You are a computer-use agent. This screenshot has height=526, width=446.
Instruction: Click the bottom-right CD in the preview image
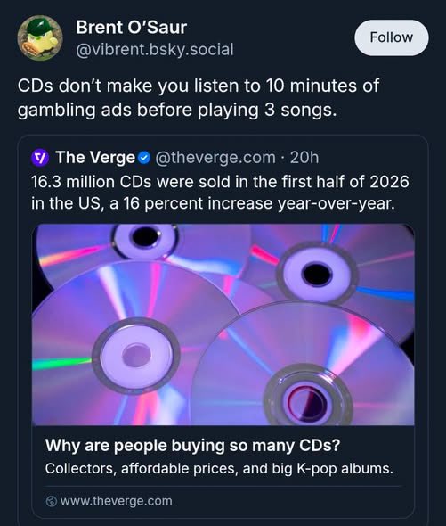[x=304, y=364]
